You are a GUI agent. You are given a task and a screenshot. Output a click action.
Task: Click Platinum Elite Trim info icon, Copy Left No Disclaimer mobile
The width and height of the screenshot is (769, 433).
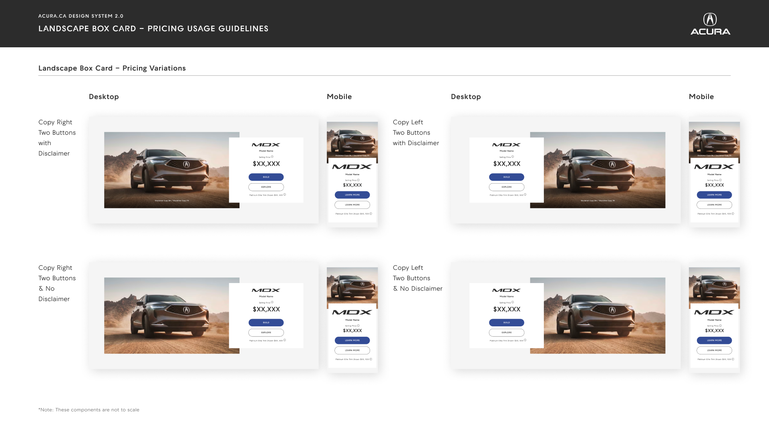(x=733, y=359)
